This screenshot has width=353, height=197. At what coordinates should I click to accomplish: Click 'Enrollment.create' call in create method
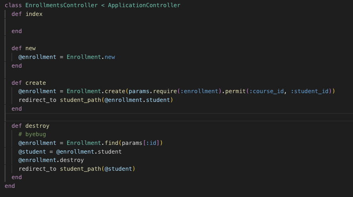tap(96, 91)
